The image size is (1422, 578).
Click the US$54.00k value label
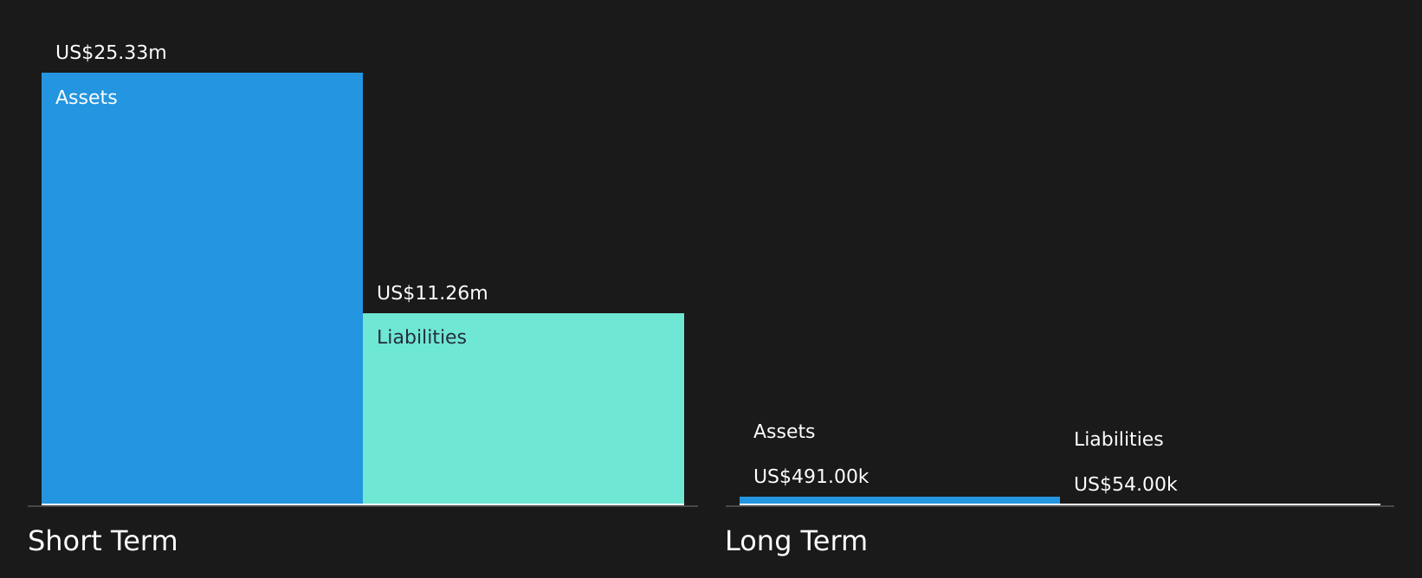click(1125, 485)
